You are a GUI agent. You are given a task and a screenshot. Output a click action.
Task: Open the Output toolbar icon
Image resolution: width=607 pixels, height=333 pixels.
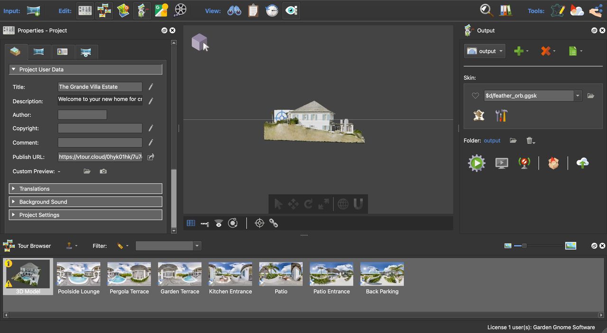point(142,10)
